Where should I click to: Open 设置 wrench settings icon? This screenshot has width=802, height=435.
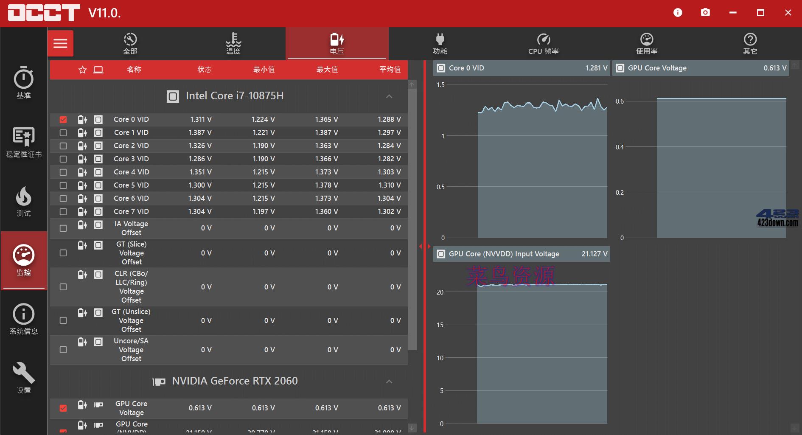pyautogui.click(x=24, y=378)
